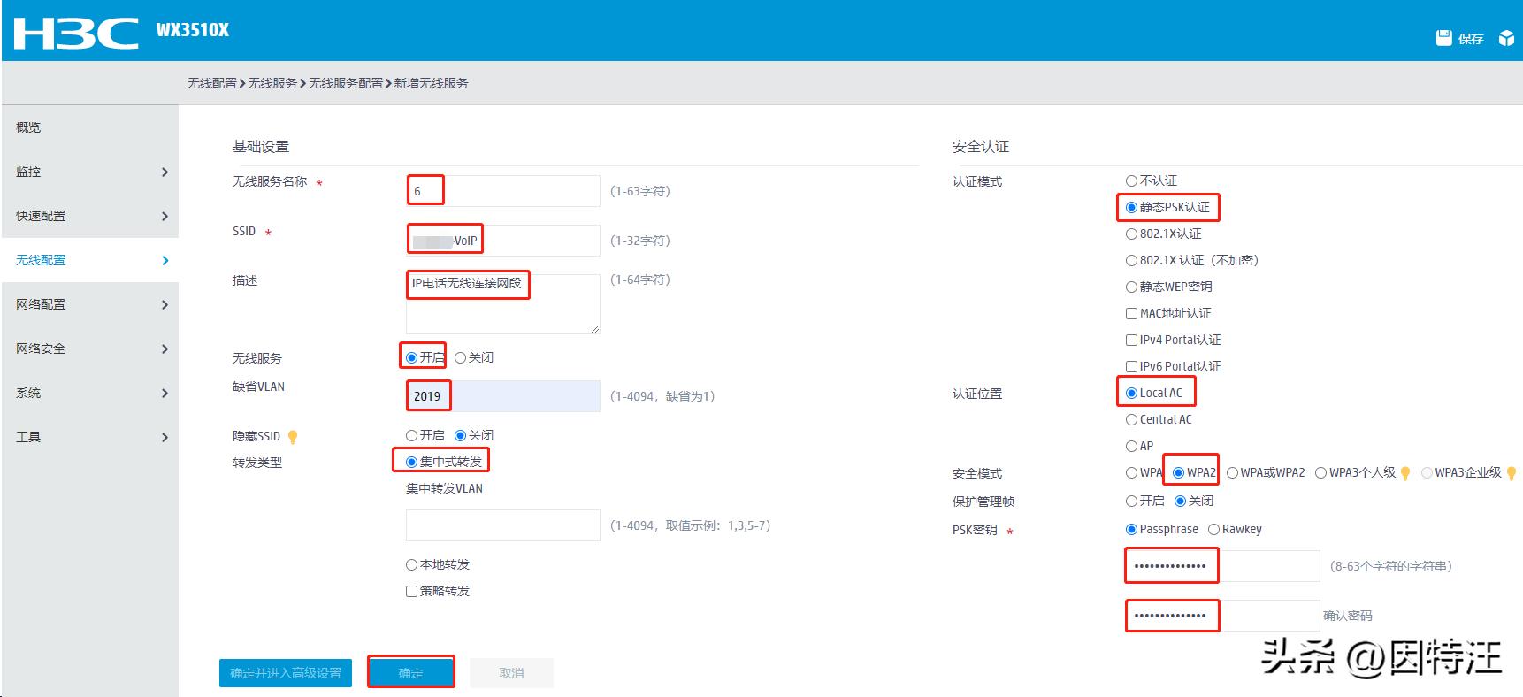Expand the 网络安全 chevron arrow

point(165,348)
